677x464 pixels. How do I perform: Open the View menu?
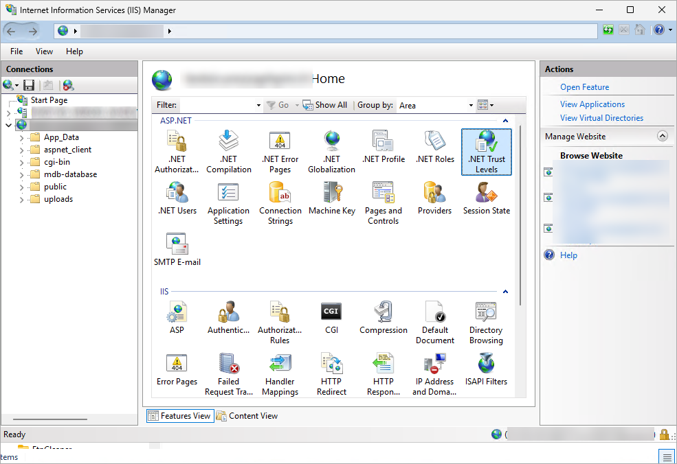44,51
